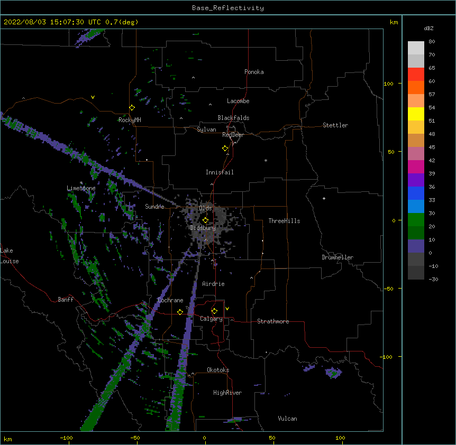Image resolution: width=456 pixels, height=445 pixels.
Task: Select the Banff town label
Action: (x=66, y=300)
